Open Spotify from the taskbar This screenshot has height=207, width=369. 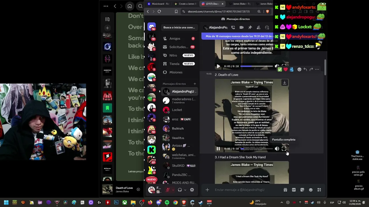(167, 202)
